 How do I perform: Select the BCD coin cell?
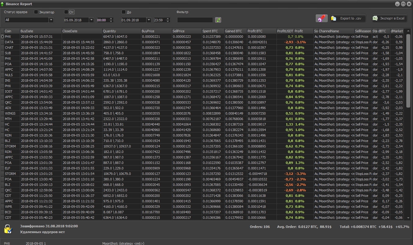[x=12, y=212]
